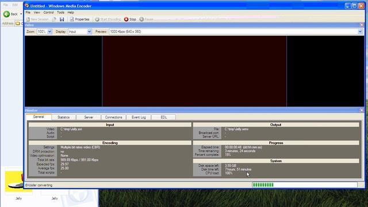
Task: Click the Encoding section header
Action: (110, 143)
